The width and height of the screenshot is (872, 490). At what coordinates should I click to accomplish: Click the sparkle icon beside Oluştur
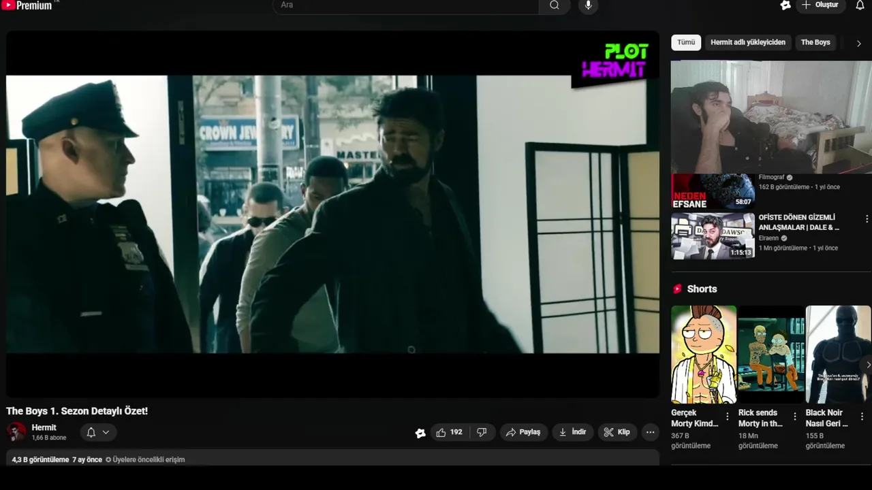(785, 5)
